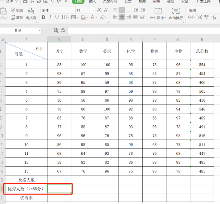Apply red font color A
This screenshot has height=204, width=220.
coord(93,17)
